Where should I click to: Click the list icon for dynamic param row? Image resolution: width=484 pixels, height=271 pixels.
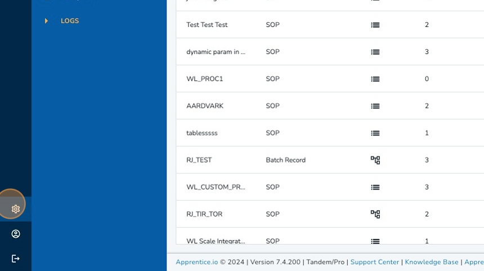pos(375,52)
